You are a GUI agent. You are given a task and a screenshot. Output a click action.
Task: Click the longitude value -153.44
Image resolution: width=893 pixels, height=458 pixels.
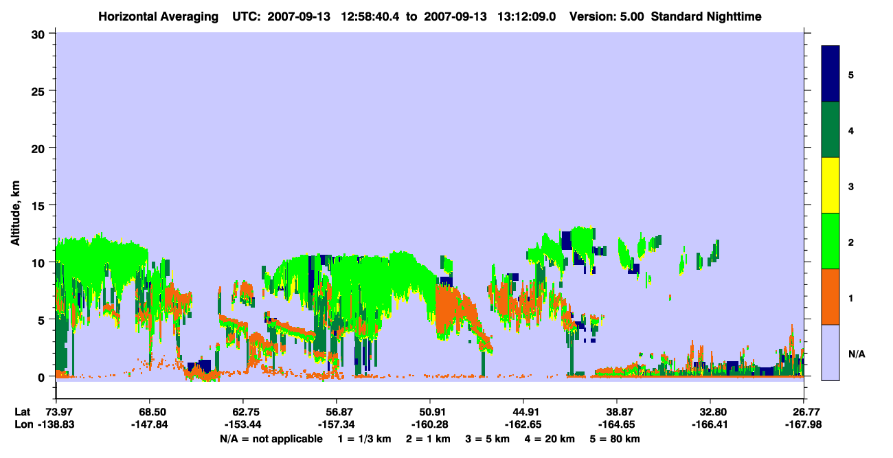coord(242,425)
